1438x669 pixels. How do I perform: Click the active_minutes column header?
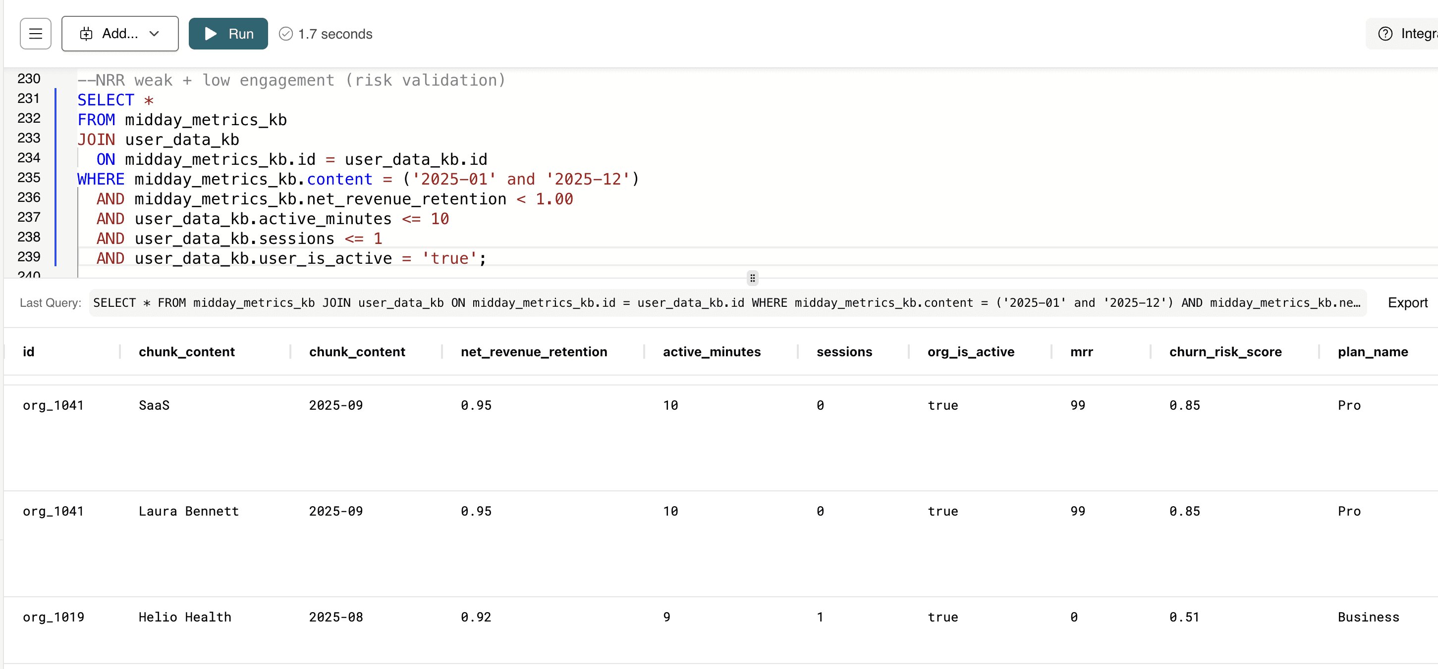[x=711, y=352]
